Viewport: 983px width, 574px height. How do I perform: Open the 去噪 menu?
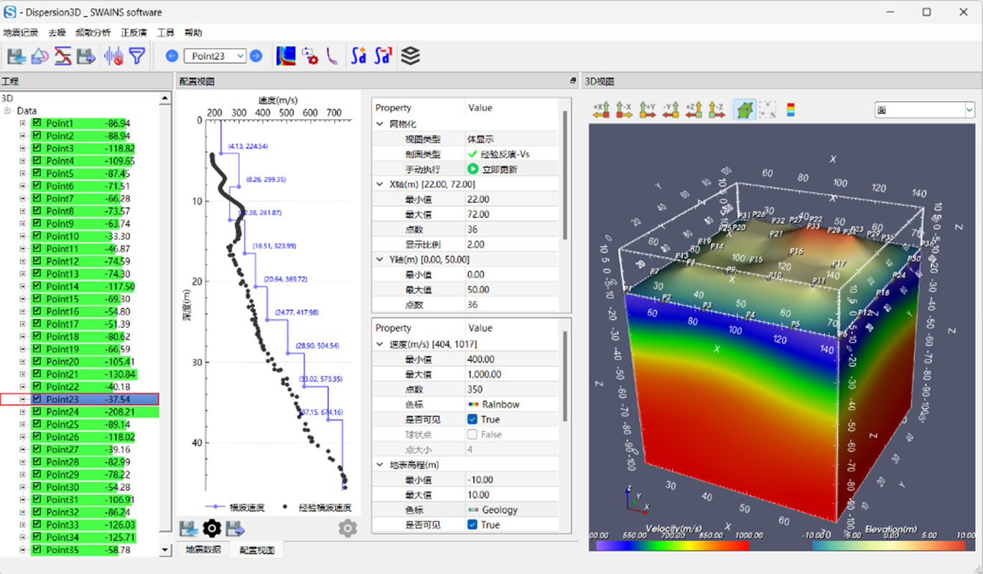57,33
